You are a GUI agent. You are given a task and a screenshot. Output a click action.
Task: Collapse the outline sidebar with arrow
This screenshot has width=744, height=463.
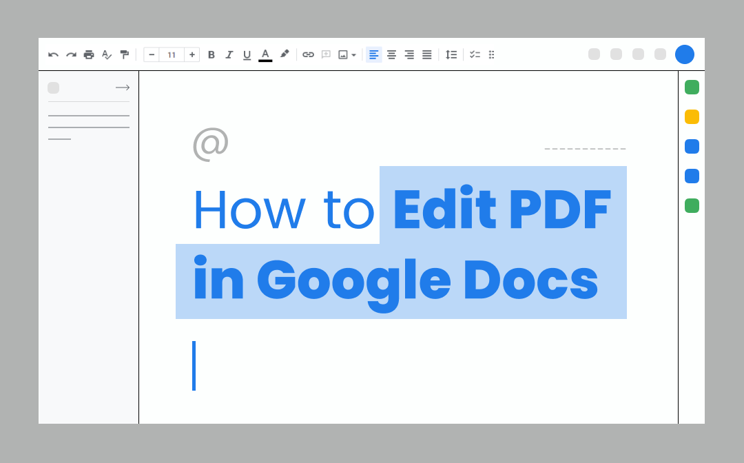[123, 88]
